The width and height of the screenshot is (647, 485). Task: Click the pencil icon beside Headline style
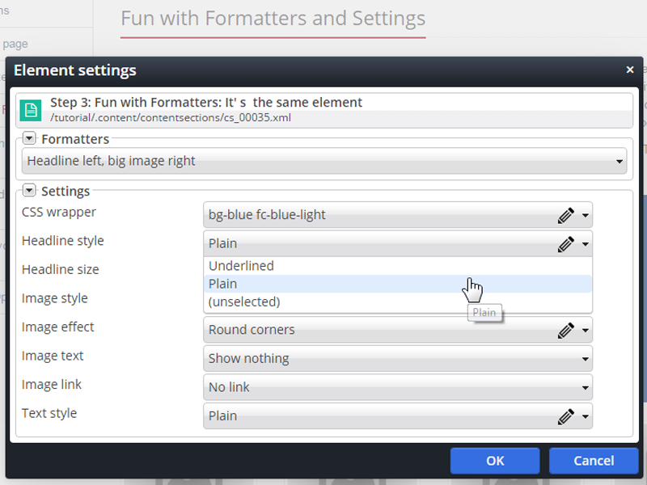pos(565,244)
